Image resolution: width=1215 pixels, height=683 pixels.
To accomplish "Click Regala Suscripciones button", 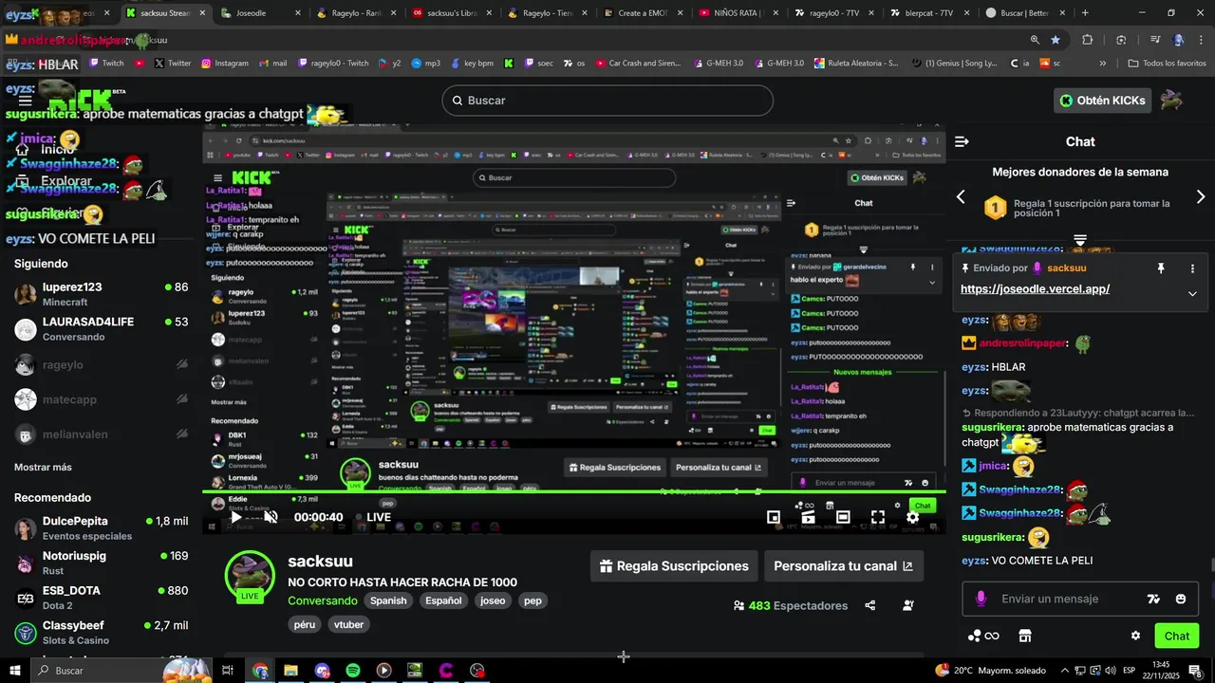I will coord(674,566).
